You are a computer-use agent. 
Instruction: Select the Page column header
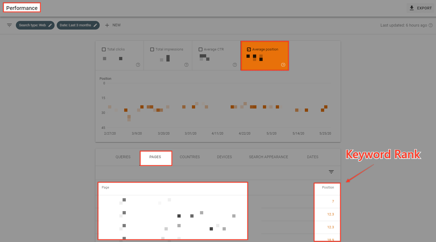105,187
